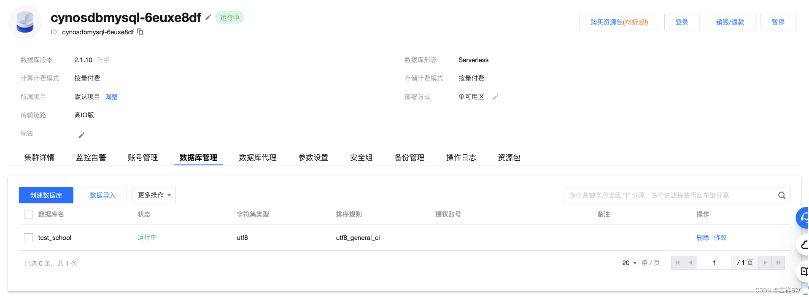The height and width of the screenshot is (297, 809).
Task: Check the test_school row checkbox
Action: pos(28,238)
